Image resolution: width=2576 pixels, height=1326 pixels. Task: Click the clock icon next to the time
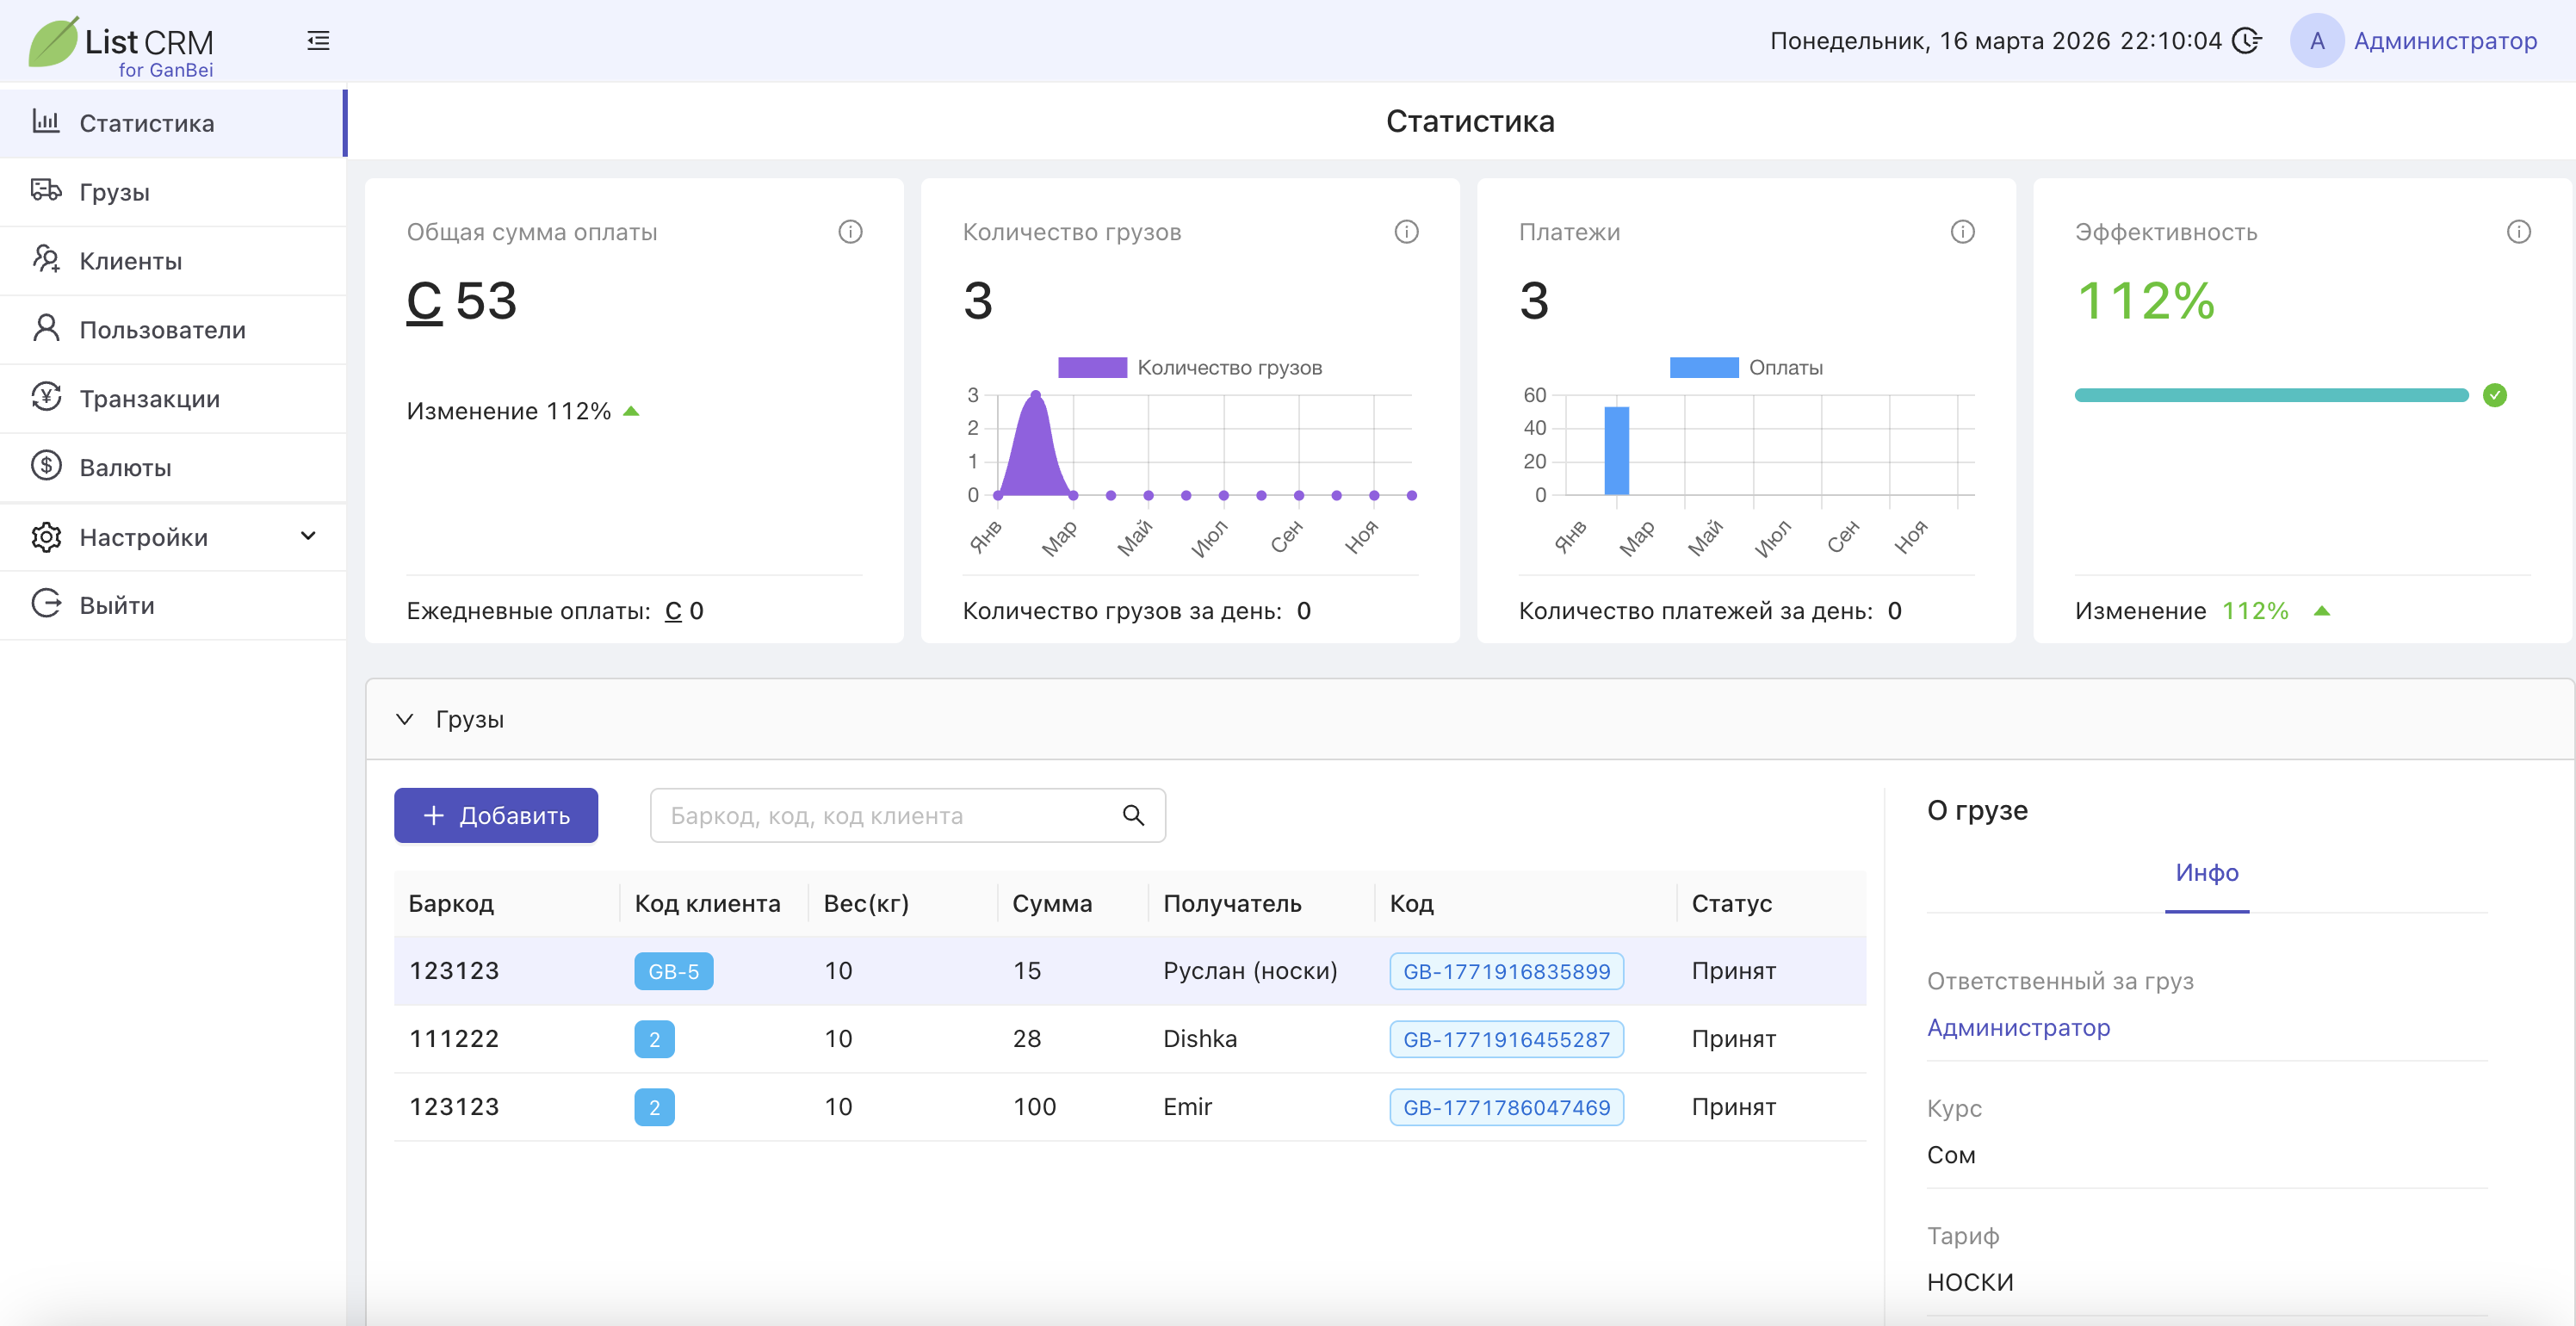[x=2246, y=41]
